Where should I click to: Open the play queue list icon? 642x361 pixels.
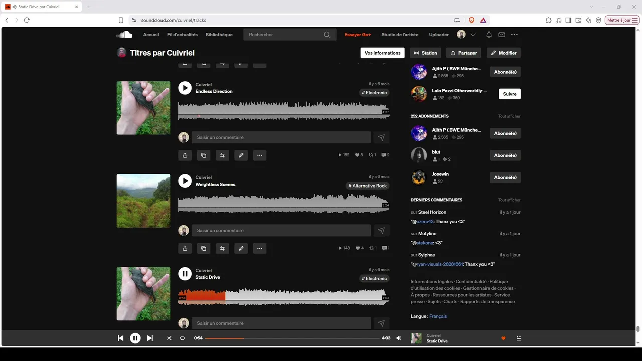(x=519, y=338)
